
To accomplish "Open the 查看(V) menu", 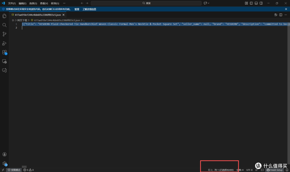I will click(44, 3).
